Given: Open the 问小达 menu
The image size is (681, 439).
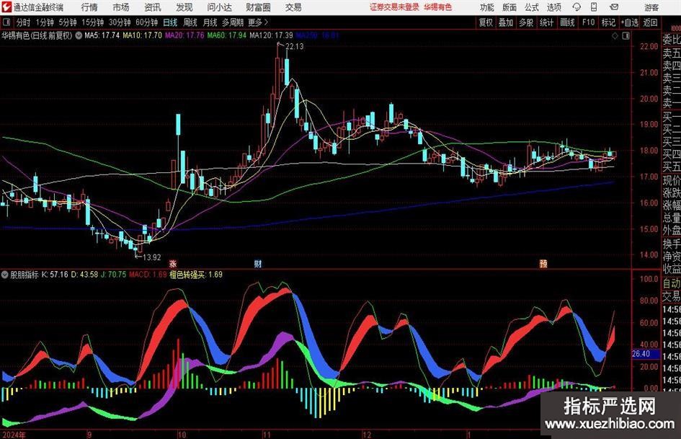Looking at the screenshot, I should coord(219,7).
